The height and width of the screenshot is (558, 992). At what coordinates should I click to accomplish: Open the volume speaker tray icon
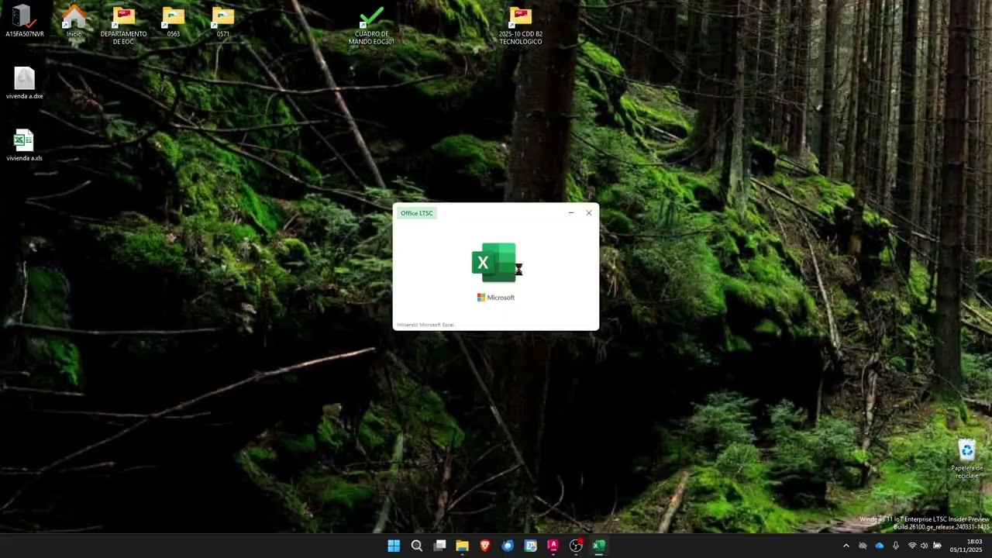(x=924, y=546)
